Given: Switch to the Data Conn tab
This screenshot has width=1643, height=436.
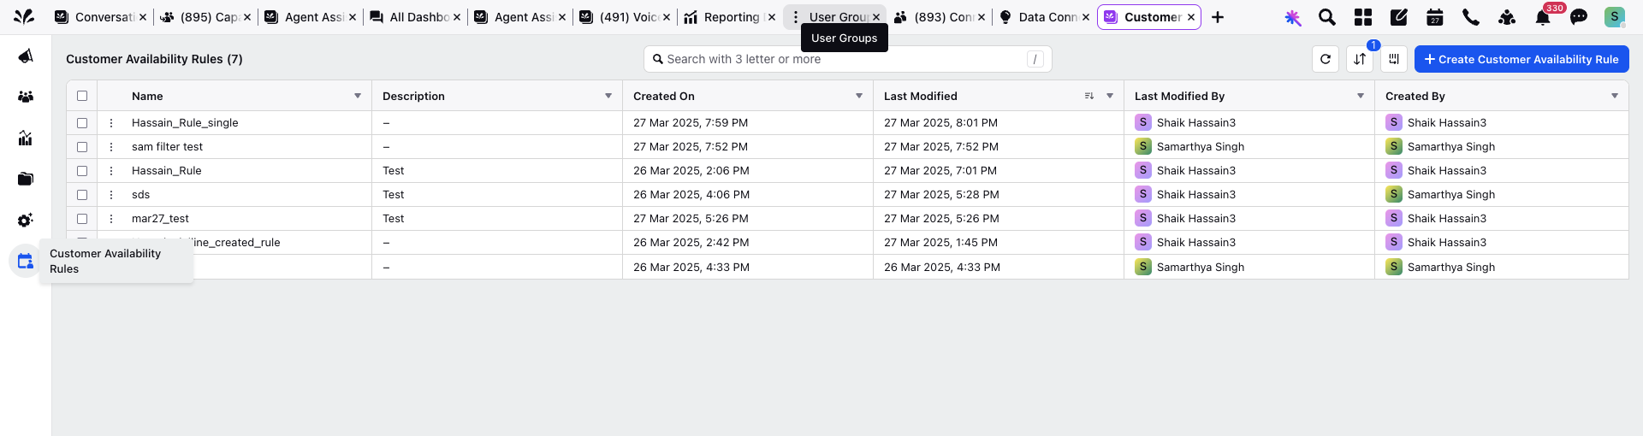Looking at the screenshot, I should [1044, 17].
